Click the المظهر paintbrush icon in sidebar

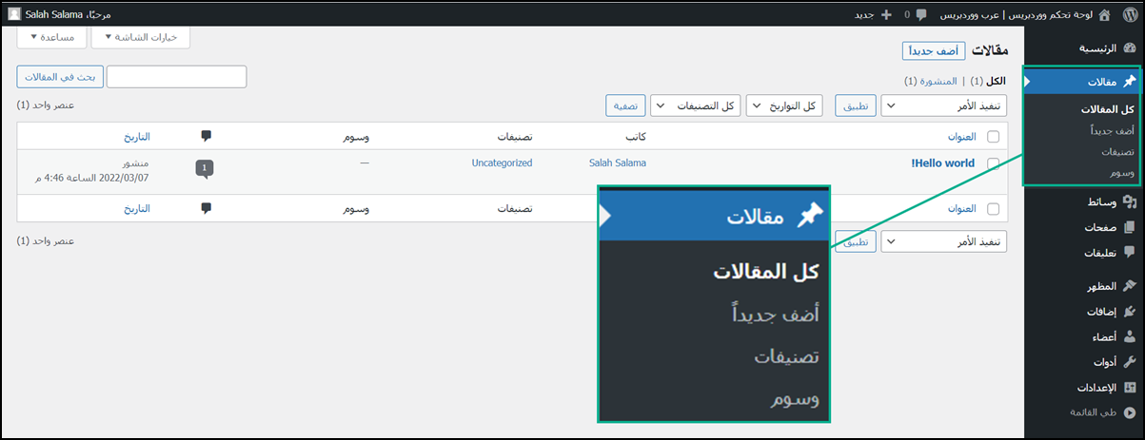point(1129,285)
